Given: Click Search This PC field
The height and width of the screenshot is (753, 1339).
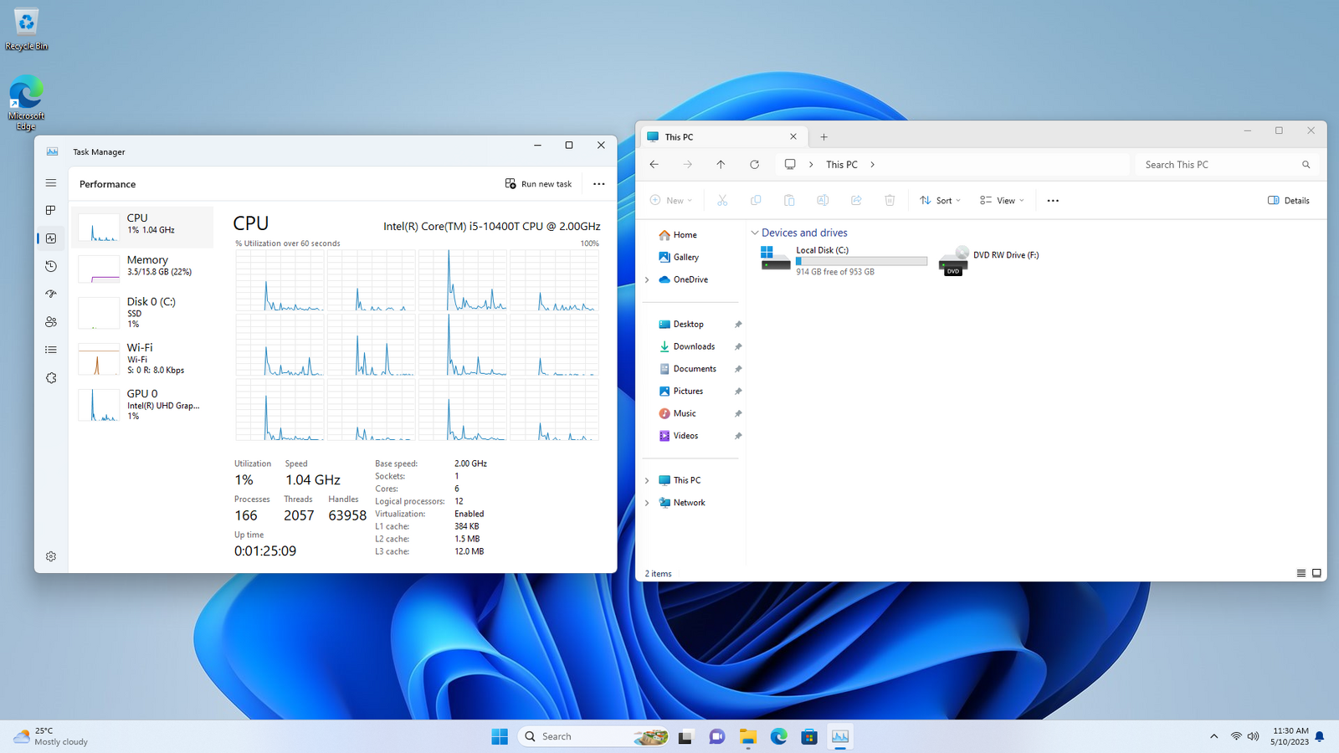Looking at the screenshot, I should pos(1226,165).
